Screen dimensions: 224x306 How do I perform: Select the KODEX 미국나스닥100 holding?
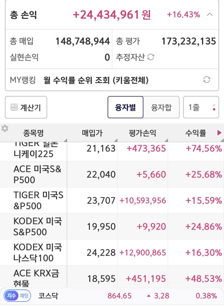112,253
